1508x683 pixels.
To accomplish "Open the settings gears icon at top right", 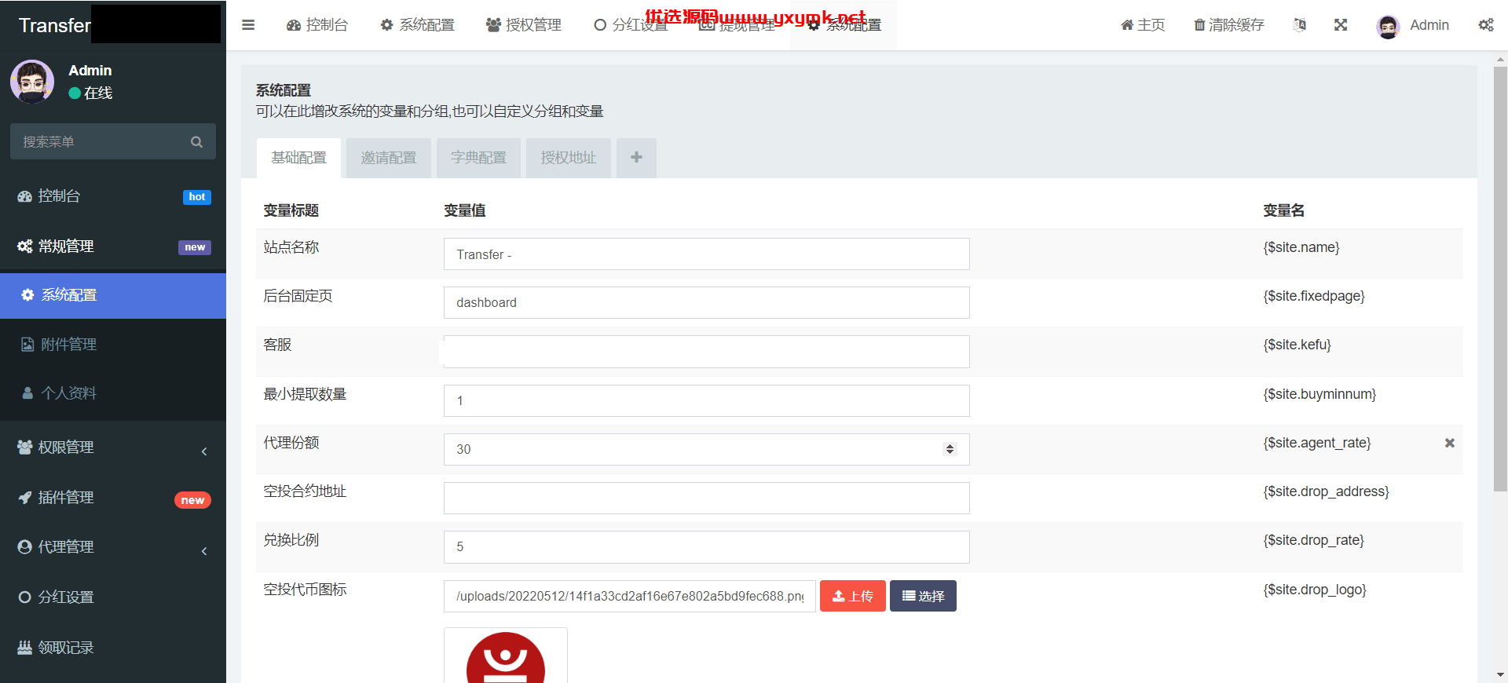I will (x=1486, y=25).
